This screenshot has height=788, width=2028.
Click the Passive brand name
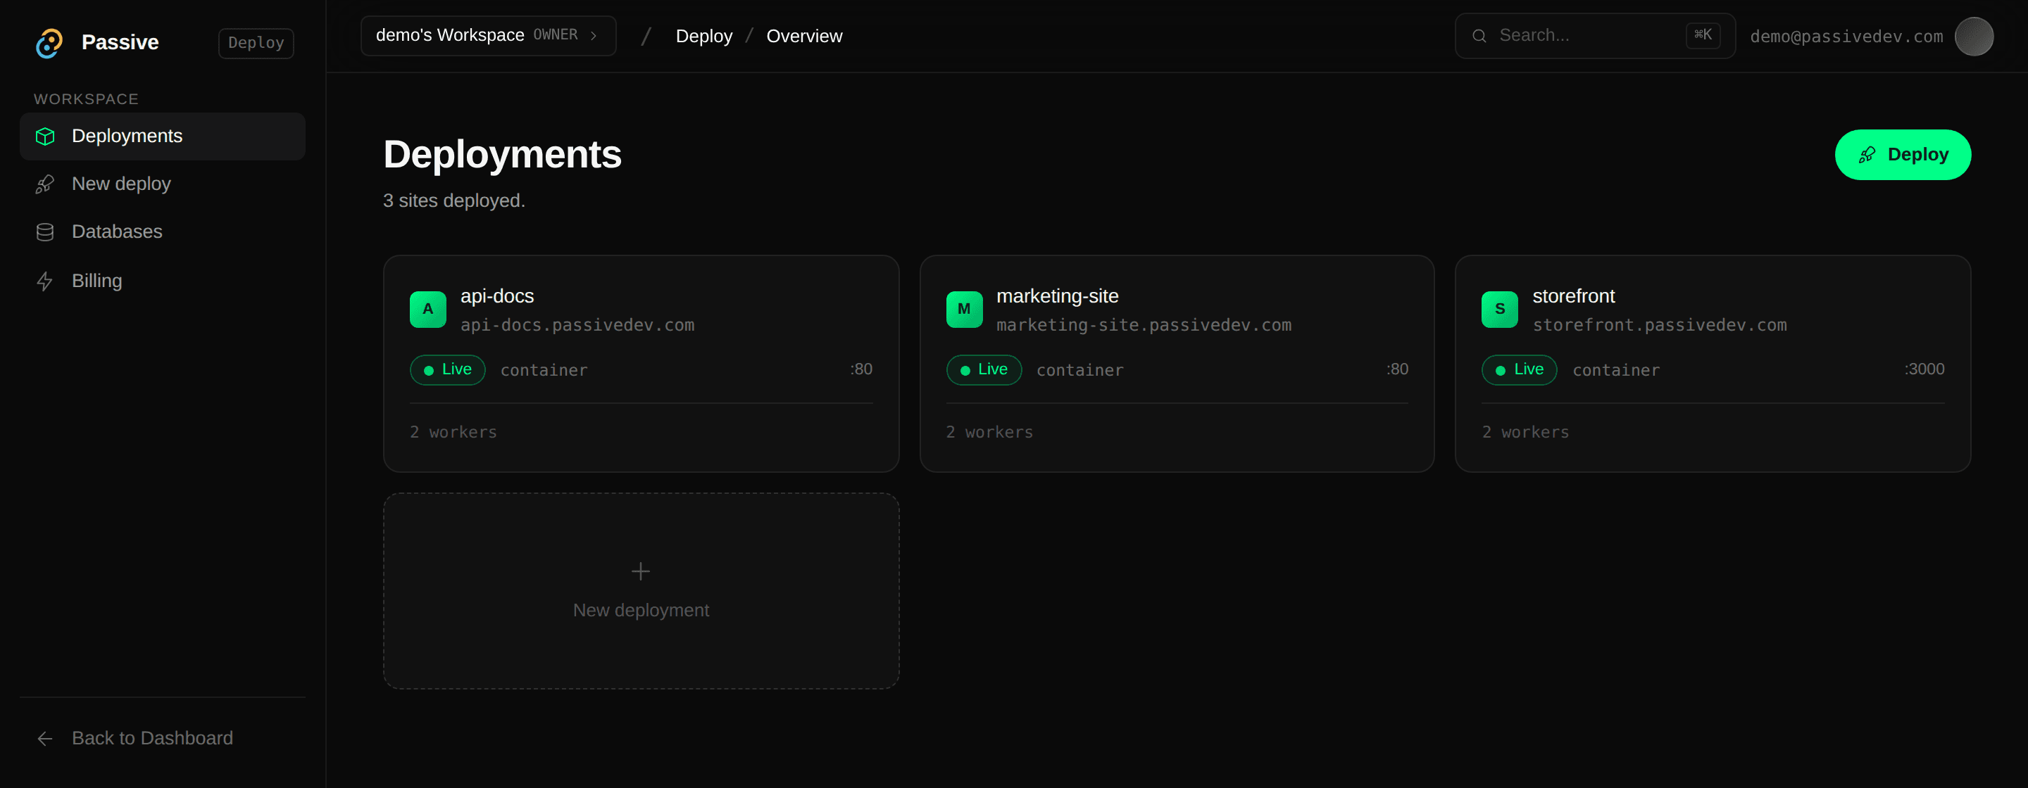120,42
